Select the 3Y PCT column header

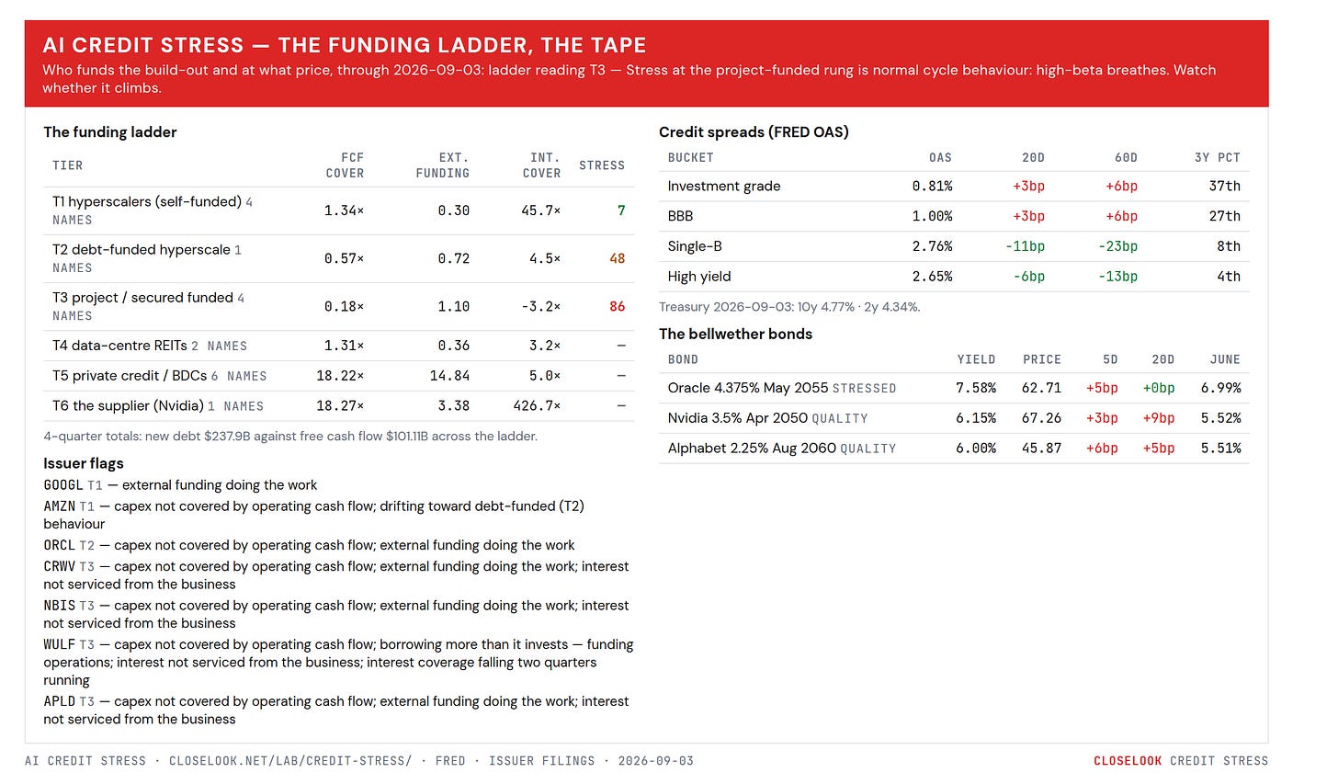point(1218,158)
